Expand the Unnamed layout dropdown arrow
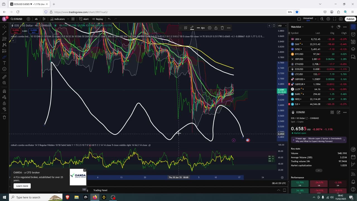This screenshot has height=201, width=357. [x=315, y=19]
